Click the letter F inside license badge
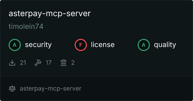This screenshot has height=101, width=193. tap(81, 45)
